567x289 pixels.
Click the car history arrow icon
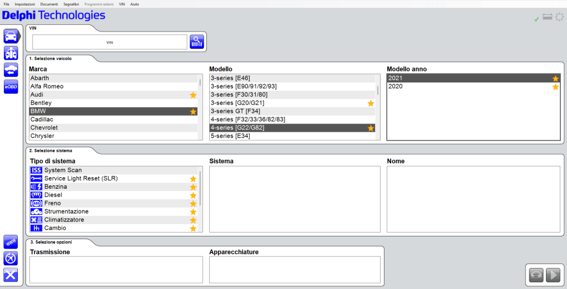[11, 70]
